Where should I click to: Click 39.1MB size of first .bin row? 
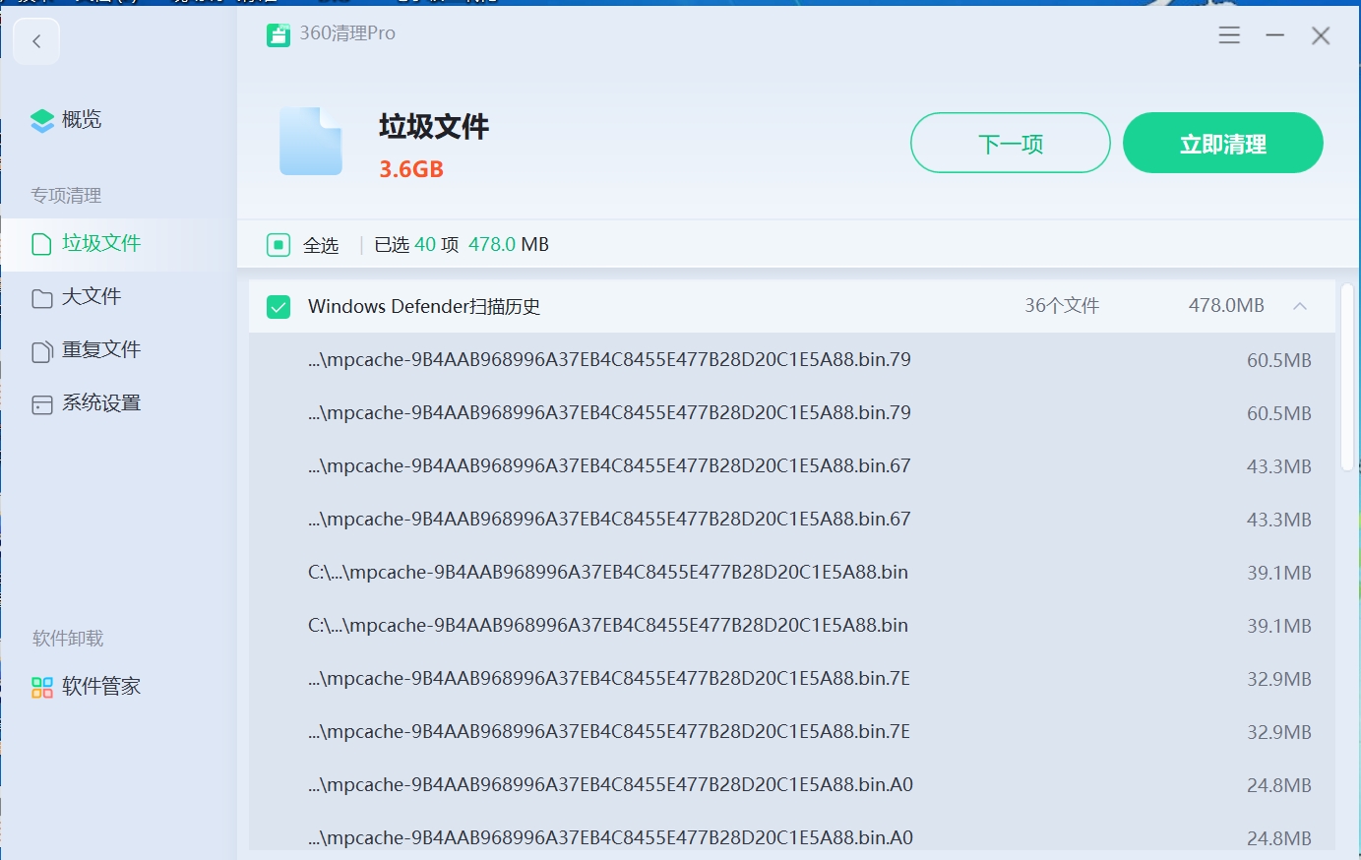[1279, 574]
